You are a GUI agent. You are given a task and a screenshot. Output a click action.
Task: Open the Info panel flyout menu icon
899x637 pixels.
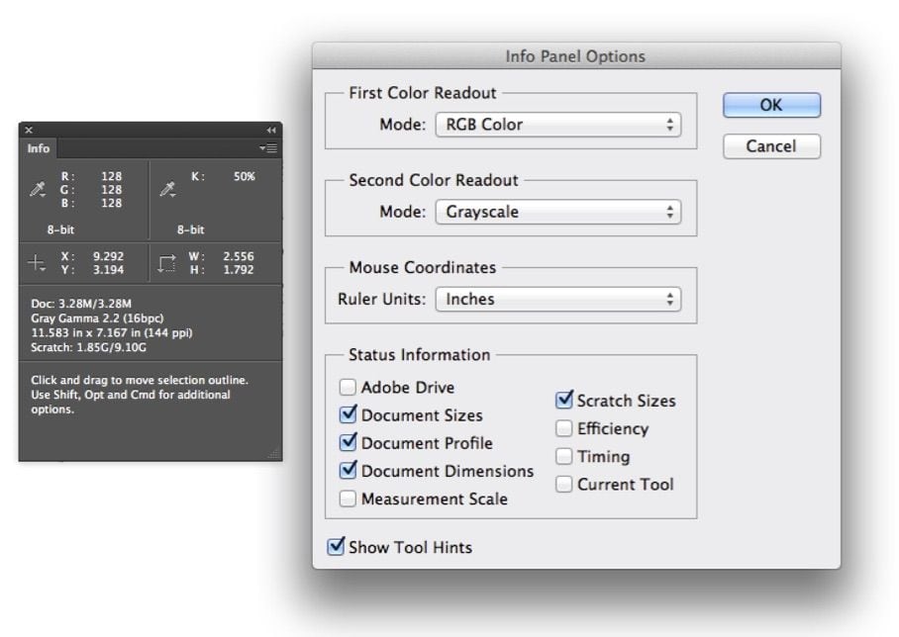click(x=268, y=148)
